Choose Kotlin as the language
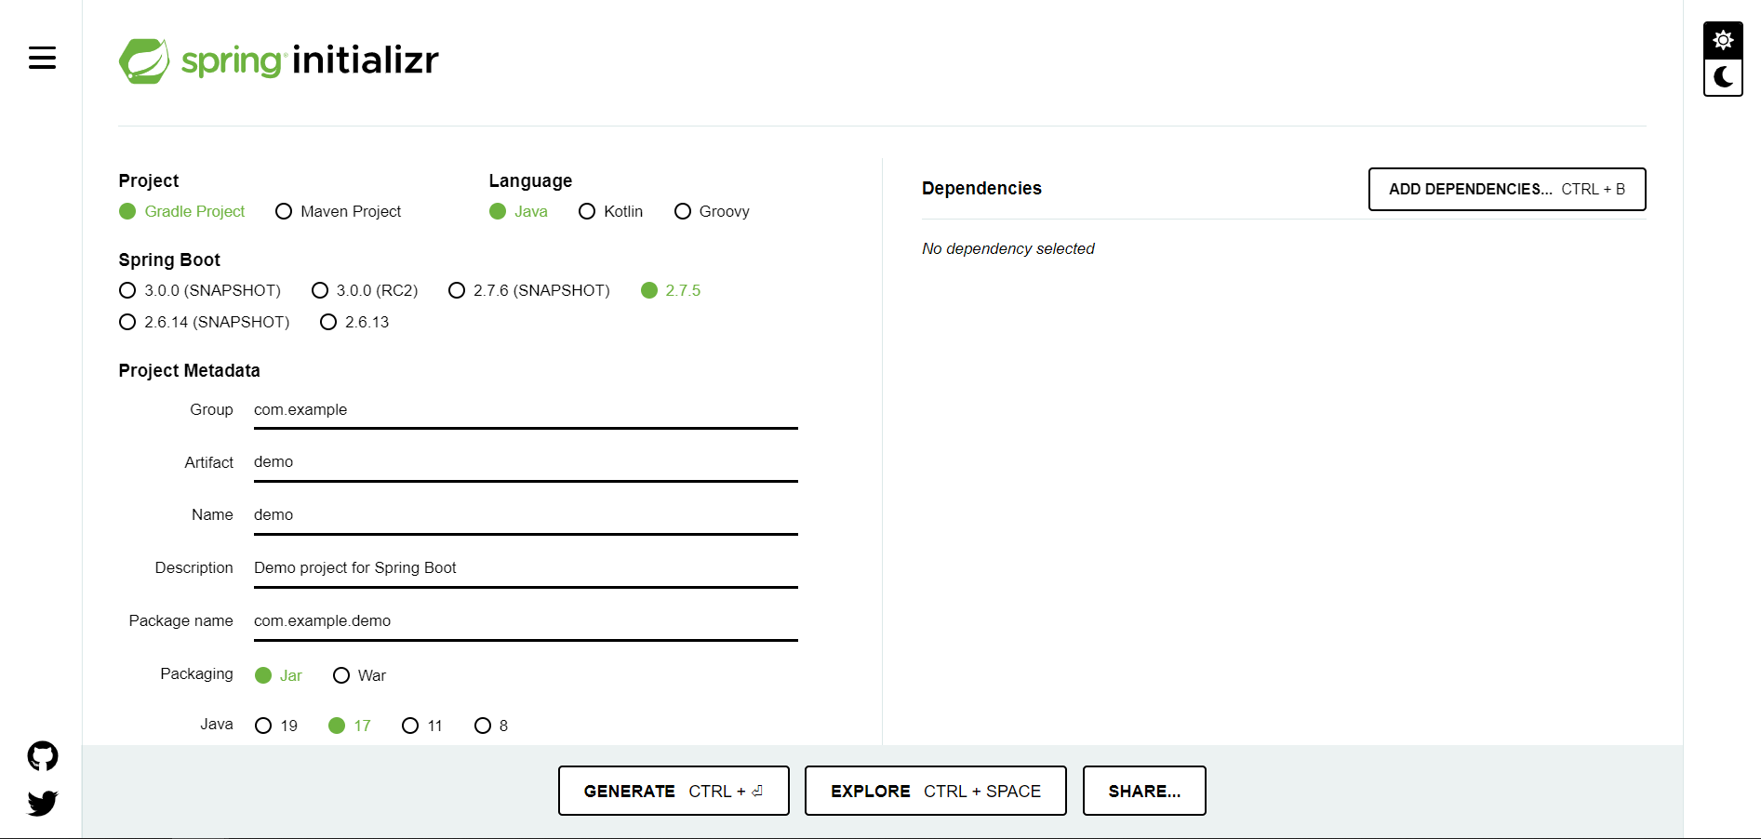This screenshot has width=1761, height=839. 610,211
